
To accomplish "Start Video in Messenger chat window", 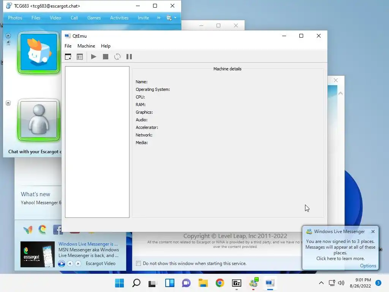I will point(55,18).
